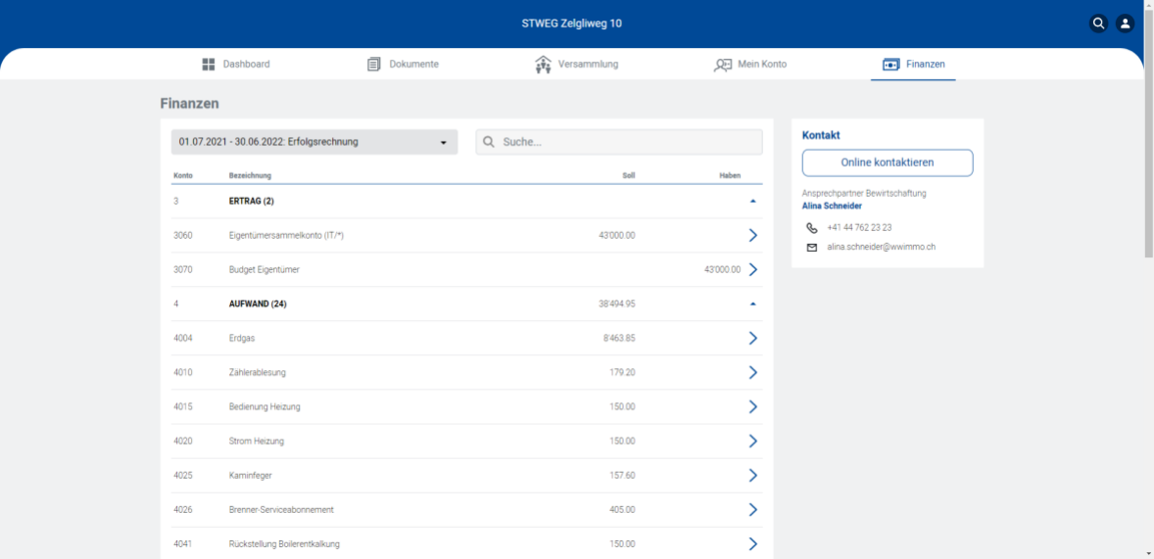Viewport: 1154px width, 559px height.
Task: Click the Bezeichnung column header
Action: point(250,176)
